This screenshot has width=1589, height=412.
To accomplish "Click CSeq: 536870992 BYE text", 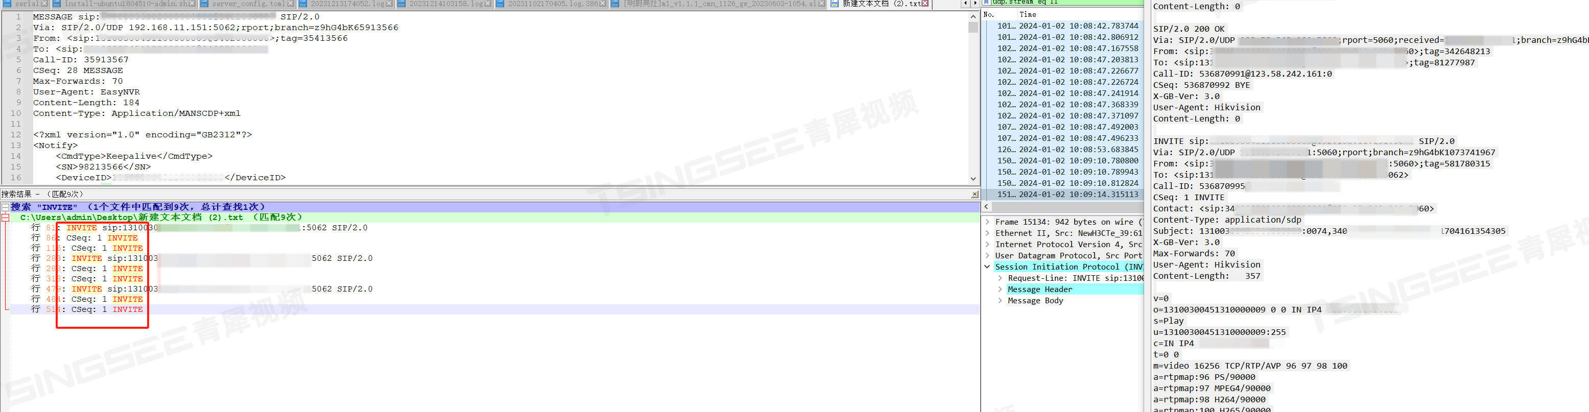I will pyautogui.click(x=1202, y=85).
